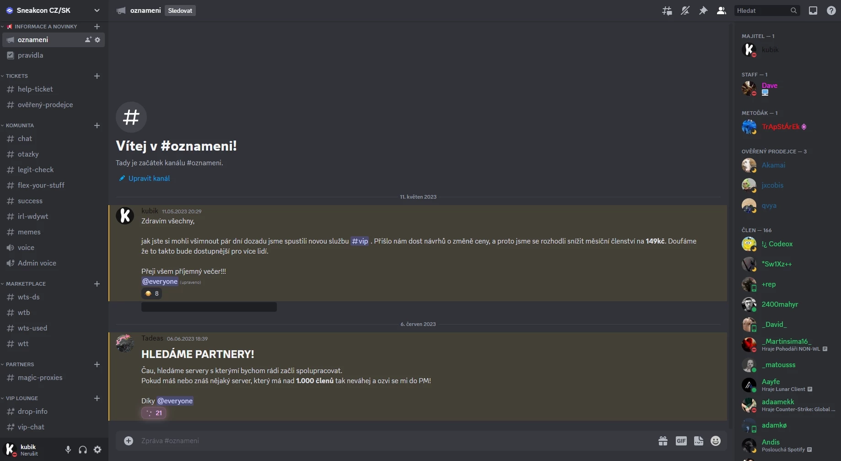Open the GIF picker
The width and height of the screenshot is (841, 461).
[x=681, y=441]
